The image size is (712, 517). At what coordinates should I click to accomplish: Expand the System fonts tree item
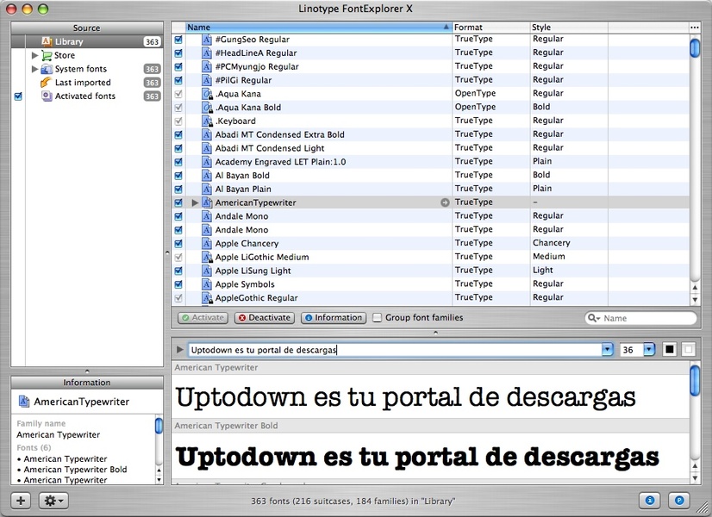pyautogui.click(x=35, y=69)
